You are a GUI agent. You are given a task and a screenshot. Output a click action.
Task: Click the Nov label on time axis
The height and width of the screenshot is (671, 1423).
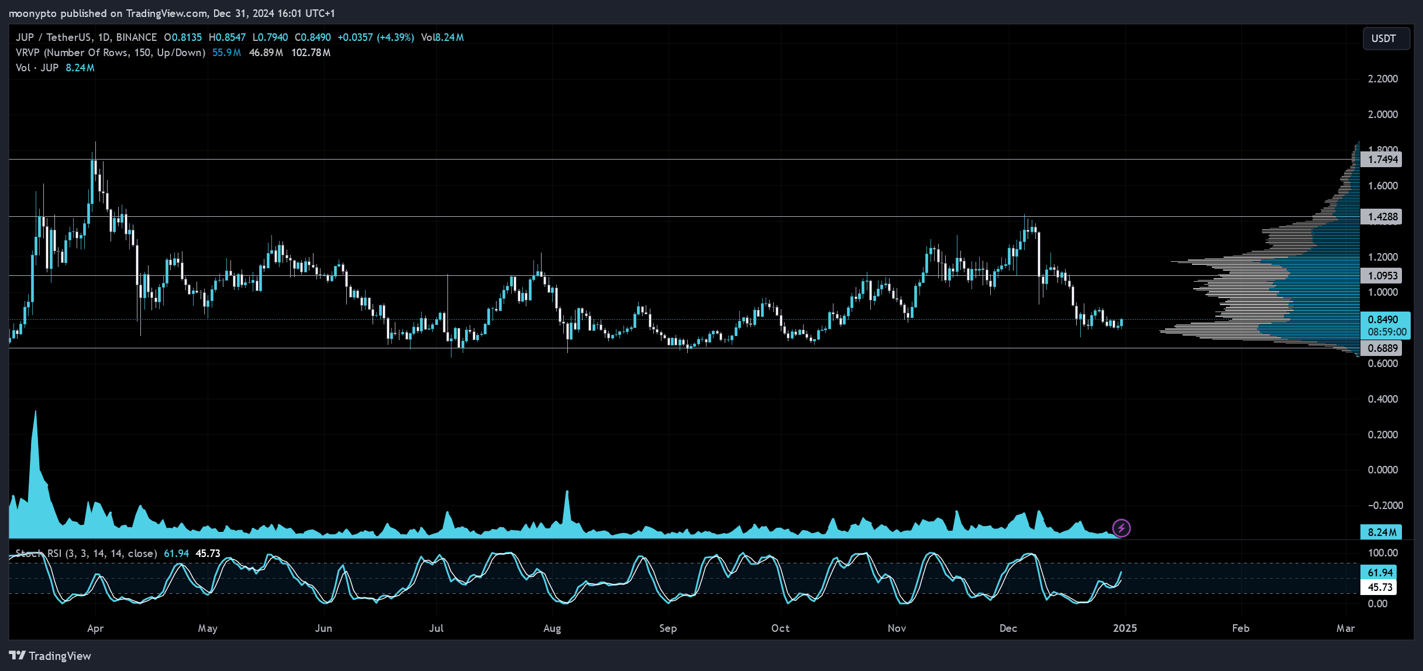pos(897,628)
